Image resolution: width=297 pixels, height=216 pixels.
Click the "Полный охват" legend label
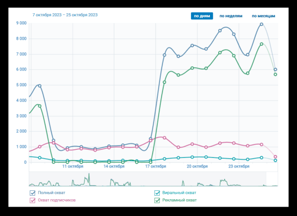coord(51,193)
